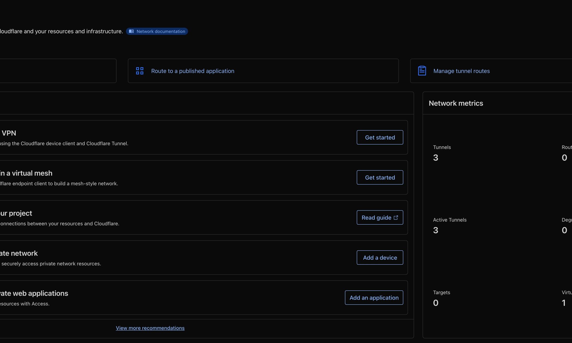Open Manage tunnel routes card
Screen dimensions: 572x343
(x=461, y=71)
